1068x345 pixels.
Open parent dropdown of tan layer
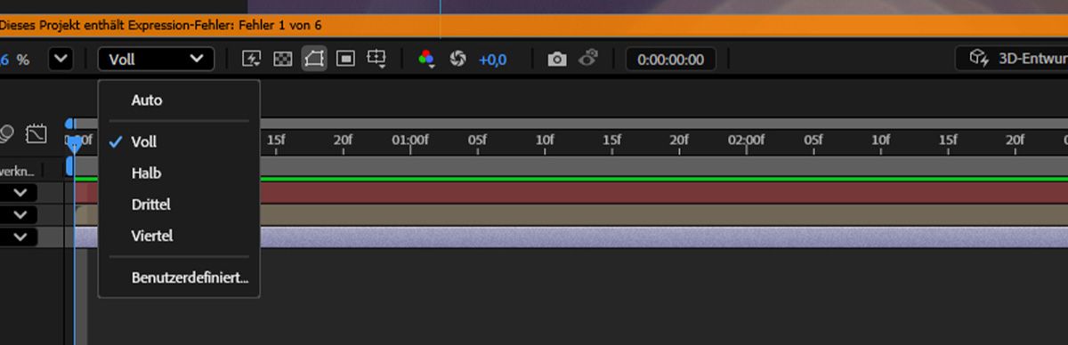[x=20, y=214]
